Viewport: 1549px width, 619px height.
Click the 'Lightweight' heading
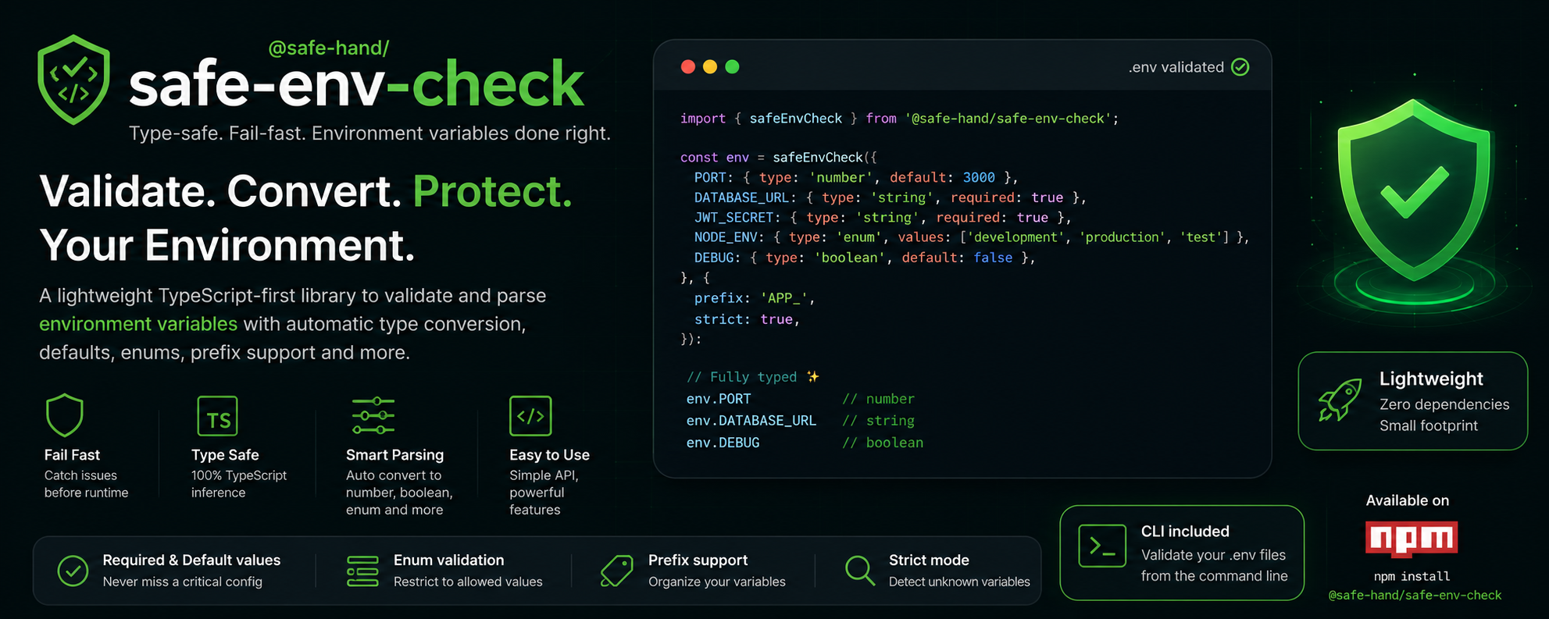coord(1431,379)
